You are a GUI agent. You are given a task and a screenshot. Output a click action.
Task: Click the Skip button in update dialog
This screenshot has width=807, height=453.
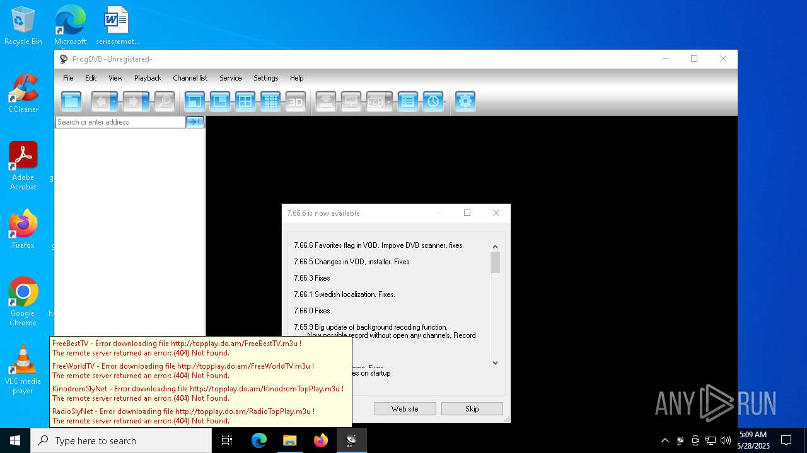tap(472, 409)
